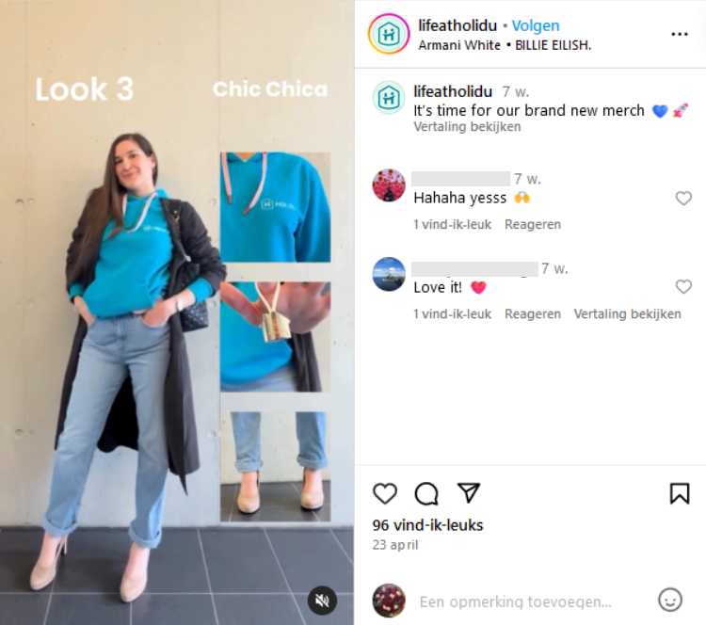Viewport: 706px width, 625px height.
Task: Reply to the 'Hahaha yesss' comment via Reageren
Action: click(533, 224)
